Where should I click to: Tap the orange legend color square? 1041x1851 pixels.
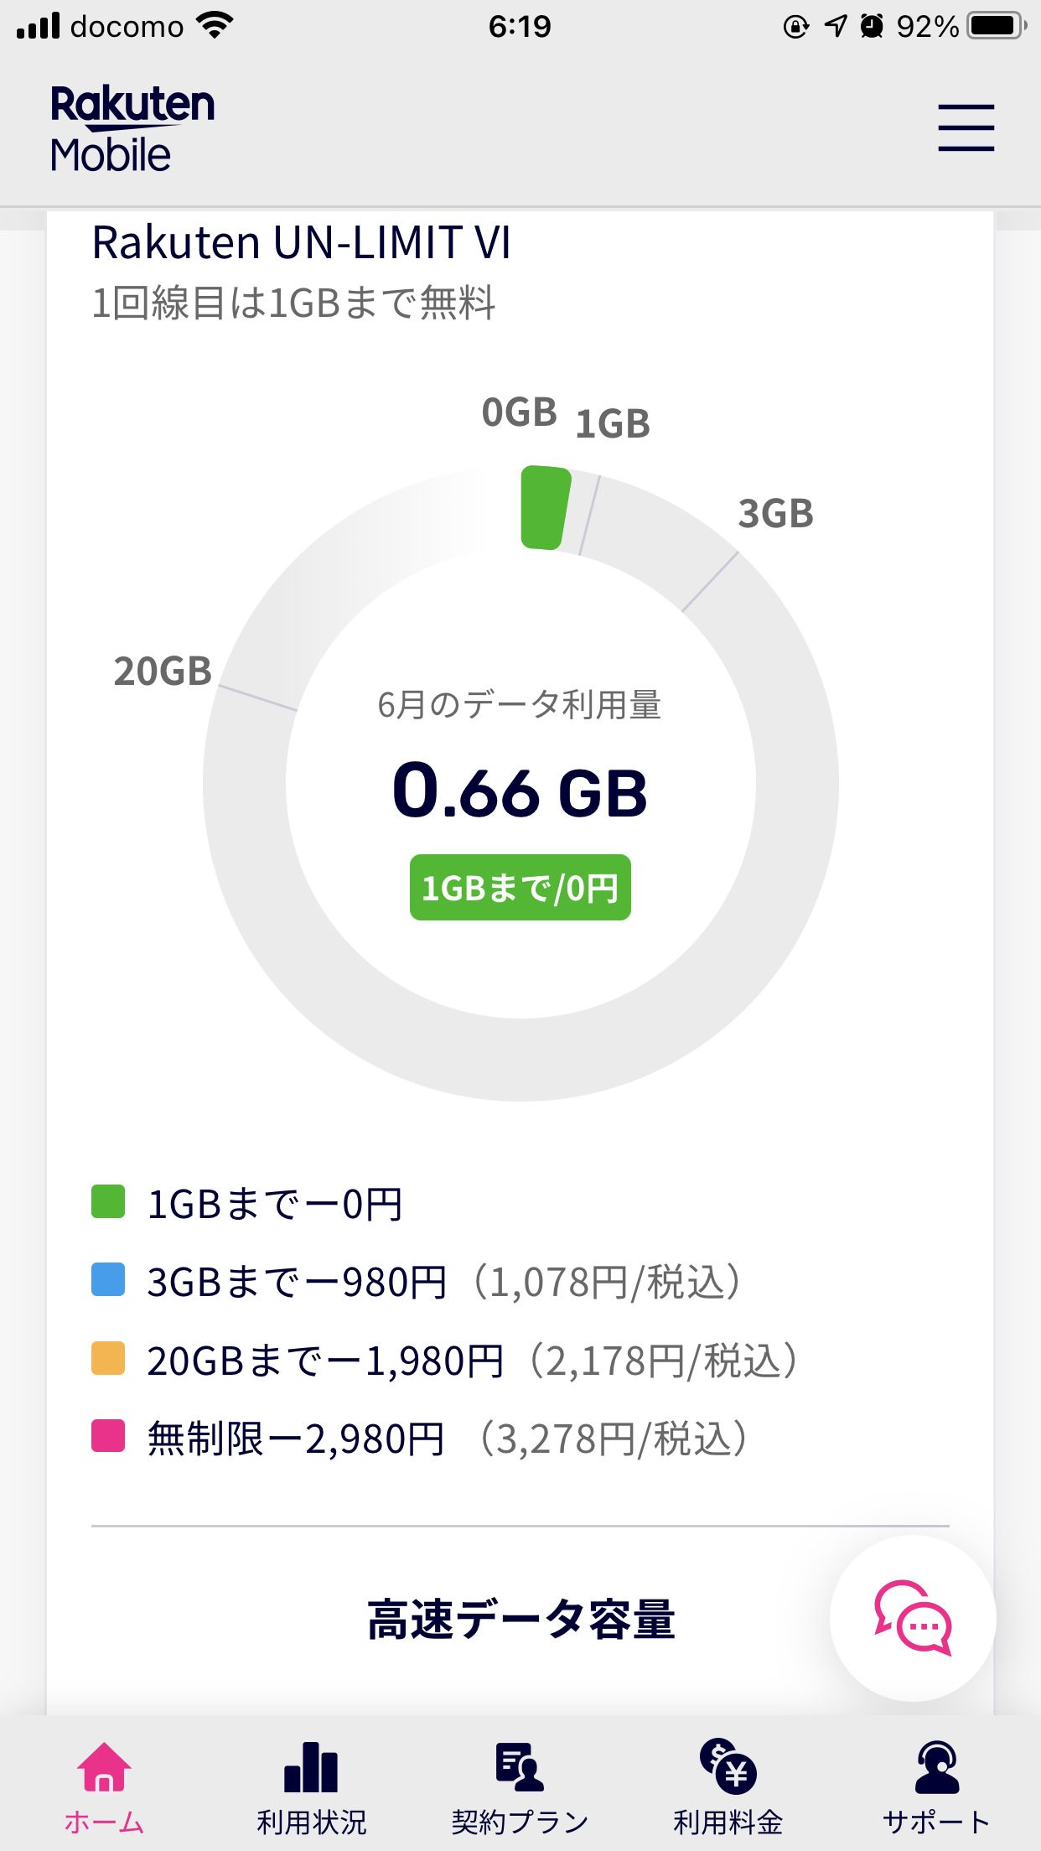tap(108, 1358)
